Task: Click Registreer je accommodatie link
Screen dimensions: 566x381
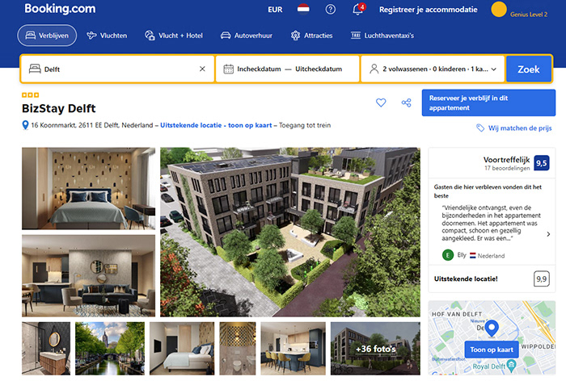Action: click(428, 10)
